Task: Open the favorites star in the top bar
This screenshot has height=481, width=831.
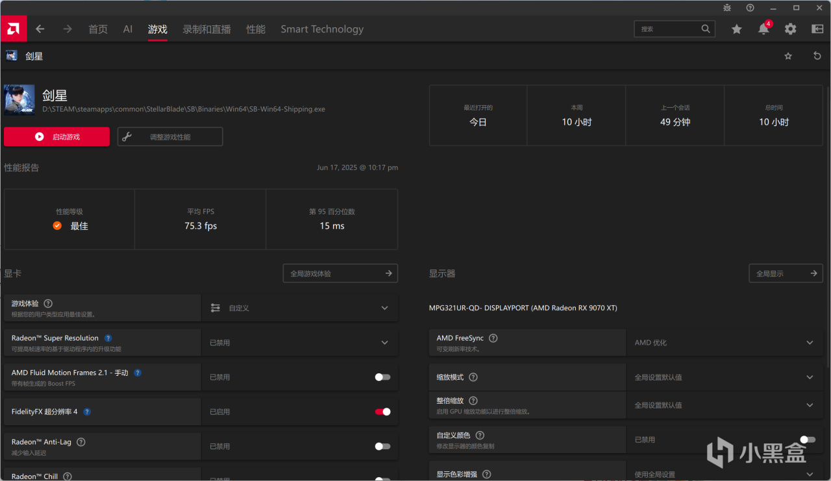Action: [x=736, y=29]
